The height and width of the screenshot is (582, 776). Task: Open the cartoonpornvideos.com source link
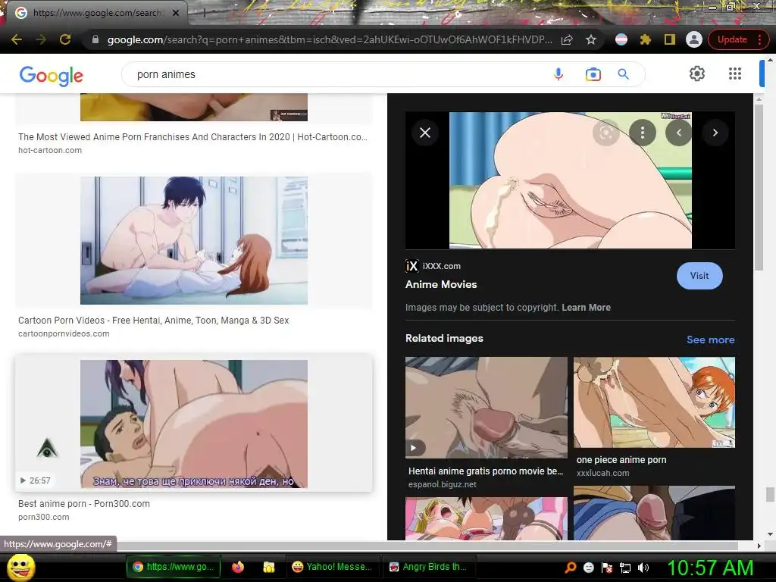pyautogui.click(x=64, y=333)
